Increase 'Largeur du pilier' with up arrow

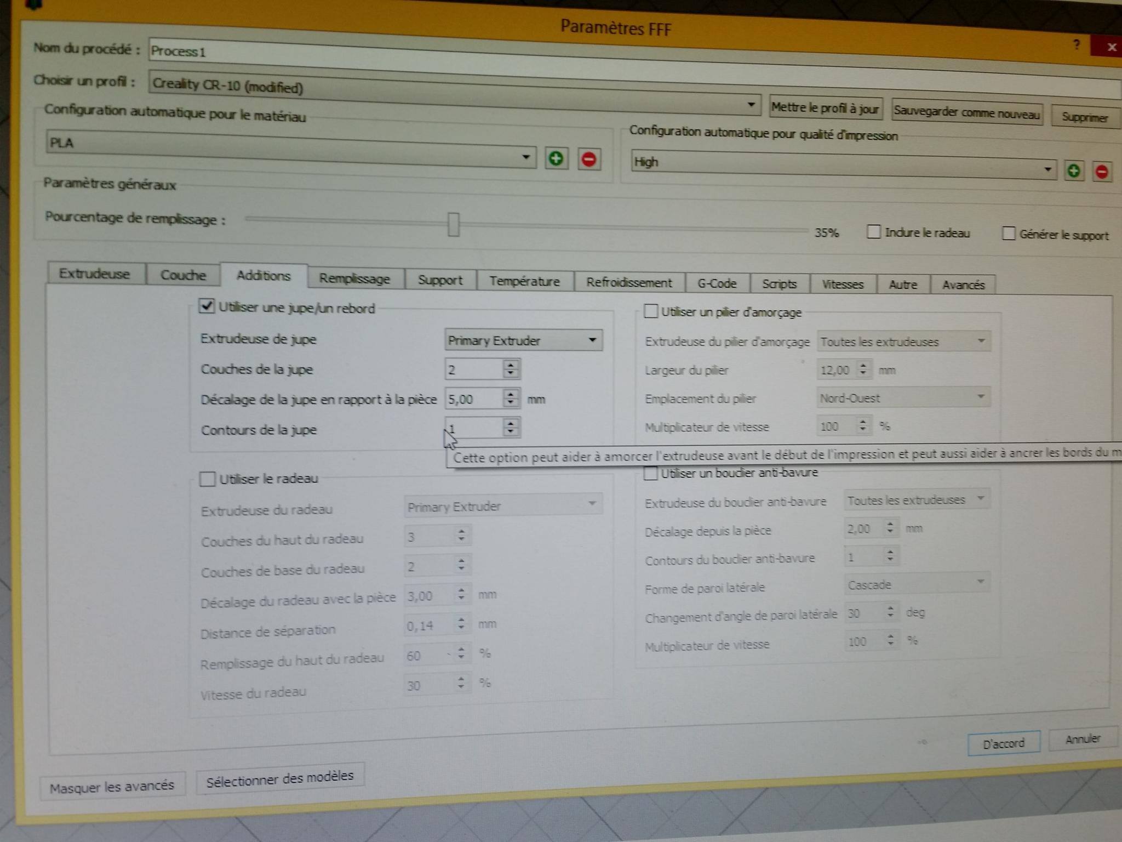tap(863, 365)
